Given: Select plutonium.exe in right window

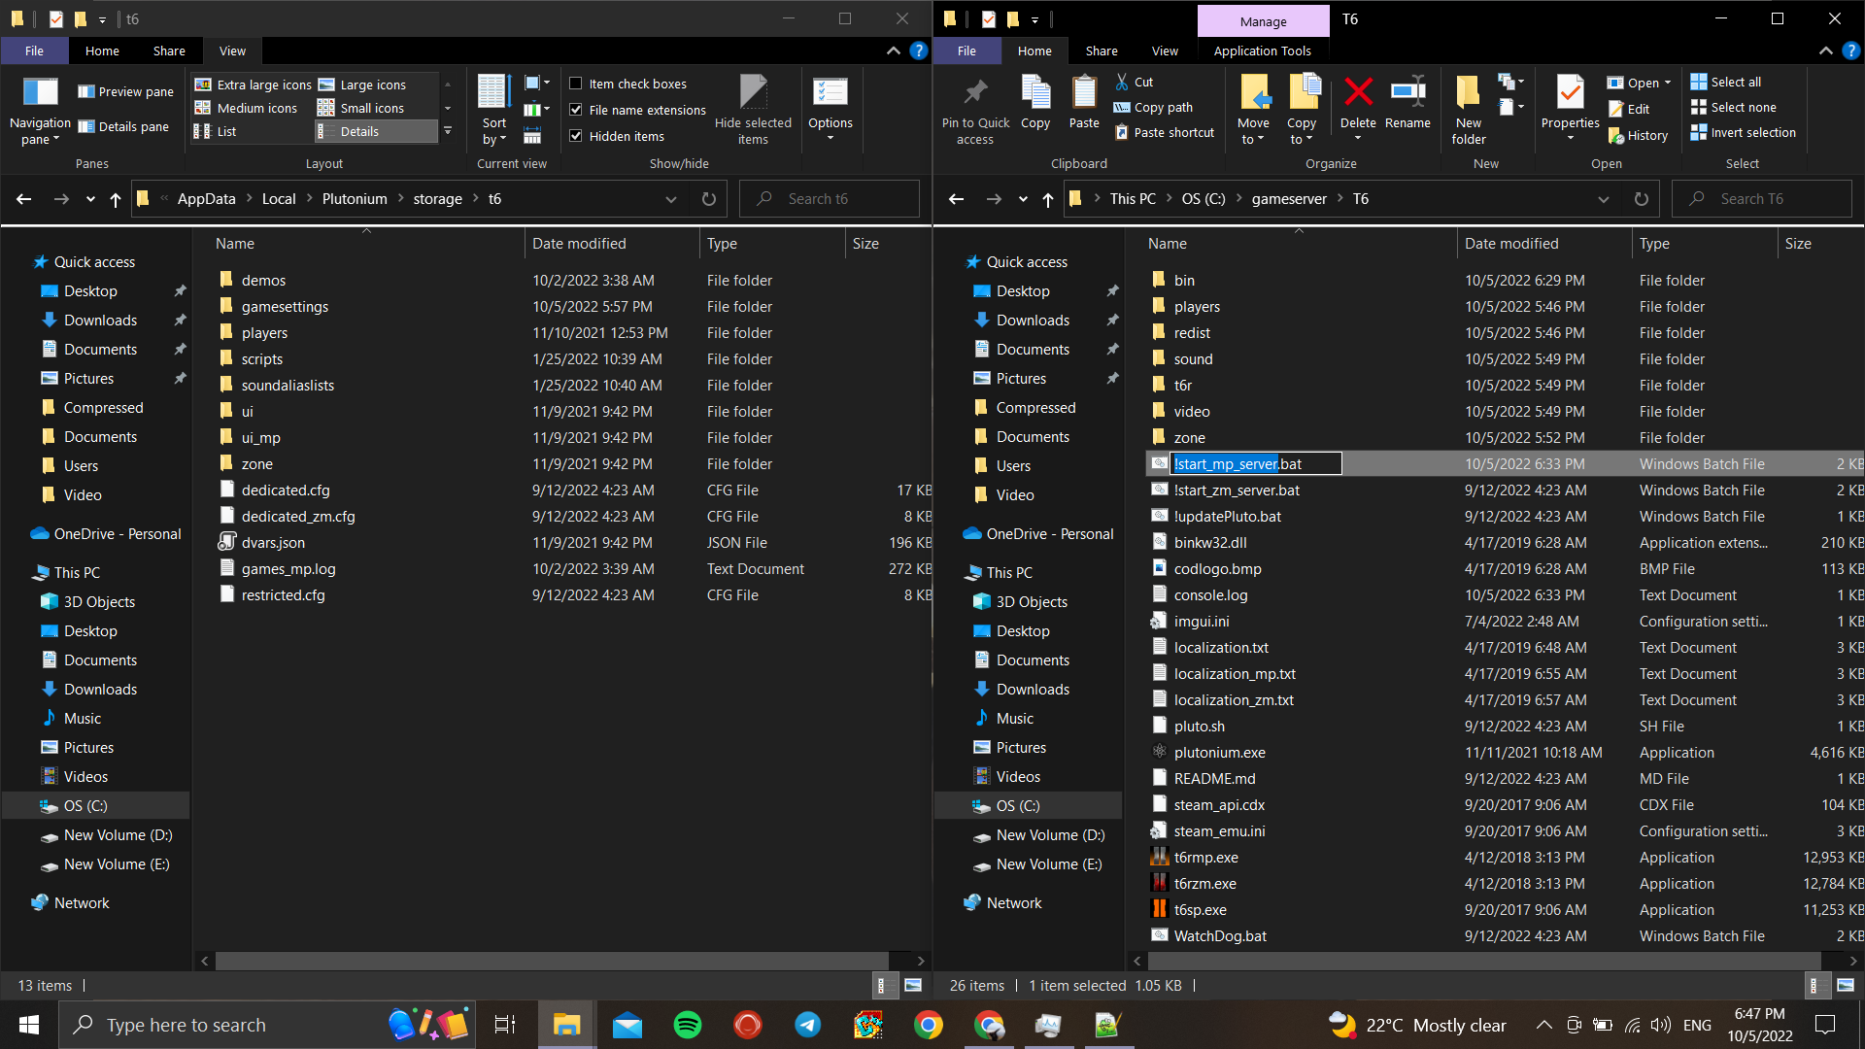Looking at the screenshot, I should click(x=1219, y=753).
